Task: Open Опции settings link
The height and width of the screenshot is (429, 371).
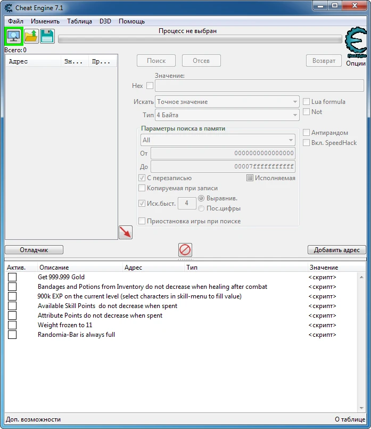Action: click(356, 63)
